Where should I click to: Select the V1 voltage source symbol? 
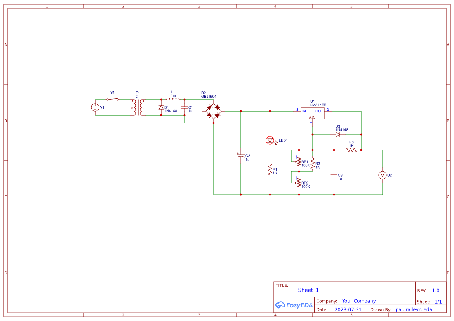(x=95, y=107)
